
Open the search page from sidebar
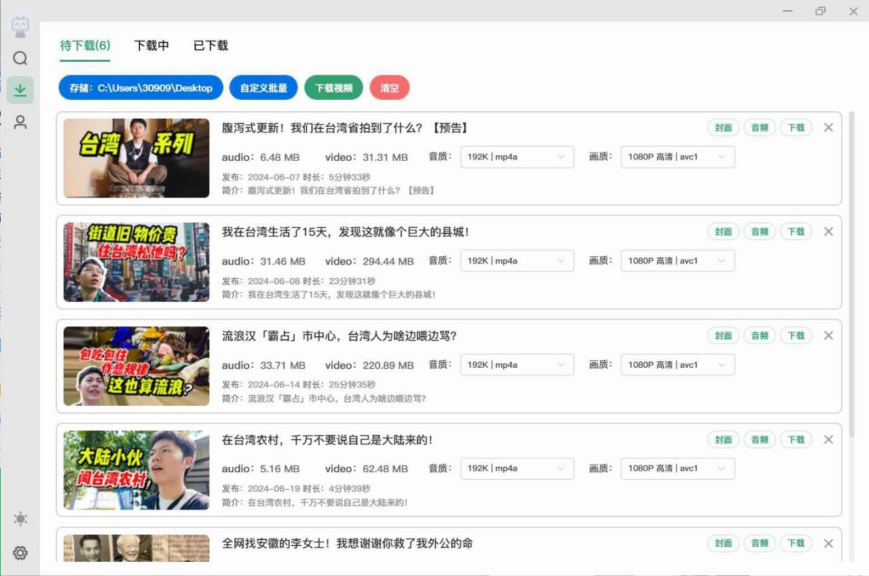20,58
